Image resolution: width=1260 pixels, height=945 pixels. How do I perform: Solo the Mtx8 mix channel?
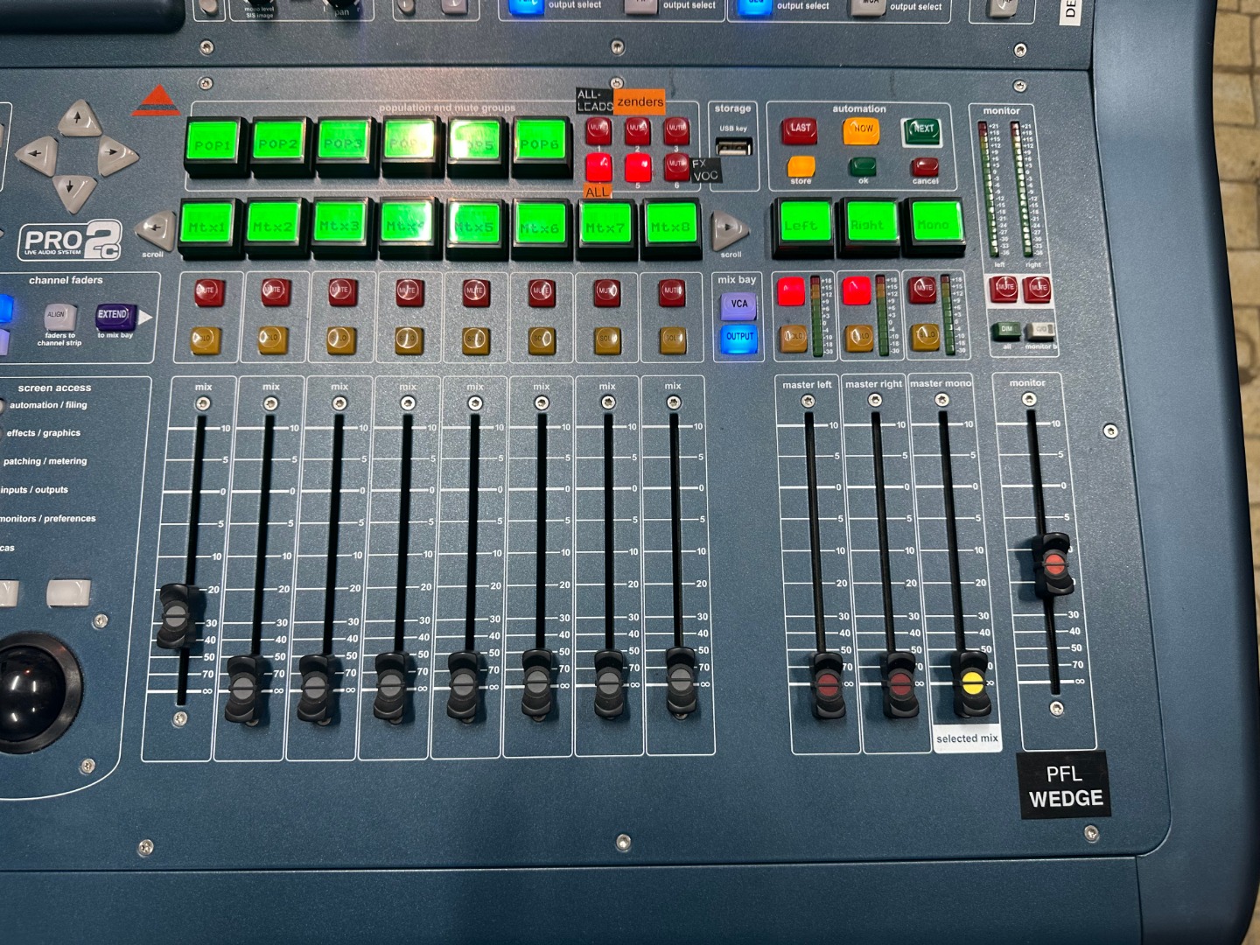point(672,339)
